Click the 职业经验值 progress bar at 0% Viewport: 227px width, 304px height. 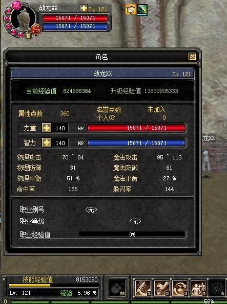(132, 234)
